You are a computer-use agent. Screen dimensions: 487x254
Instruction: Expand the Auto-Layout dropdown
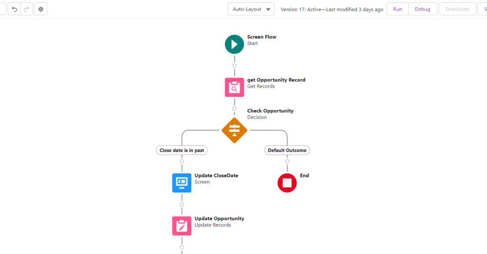coord(251,9)
